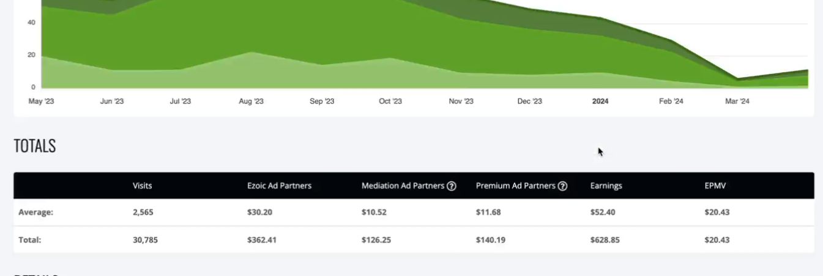Click the Mar '24 axis label
823x276 pixels.
coord(737,102)
